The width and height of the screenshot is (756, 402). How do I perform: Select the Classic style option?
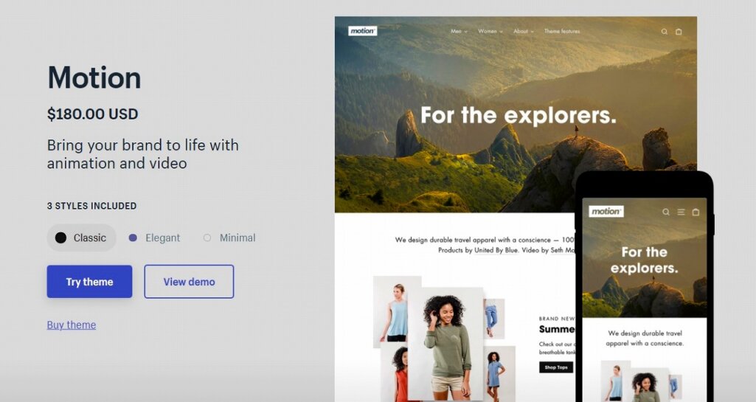pos(81,238)
